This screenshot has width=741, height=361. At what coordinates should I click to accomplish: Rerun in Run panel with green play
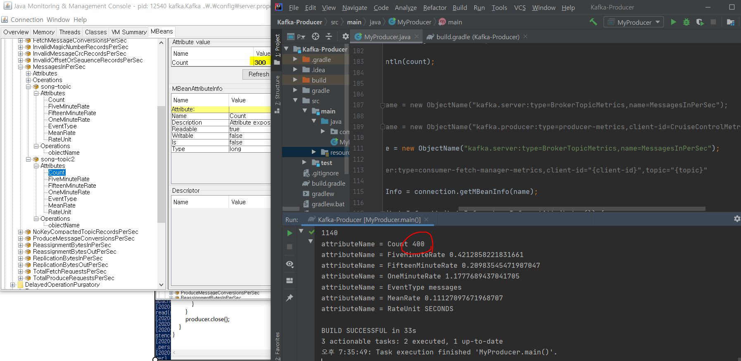(x=290, y=233)
